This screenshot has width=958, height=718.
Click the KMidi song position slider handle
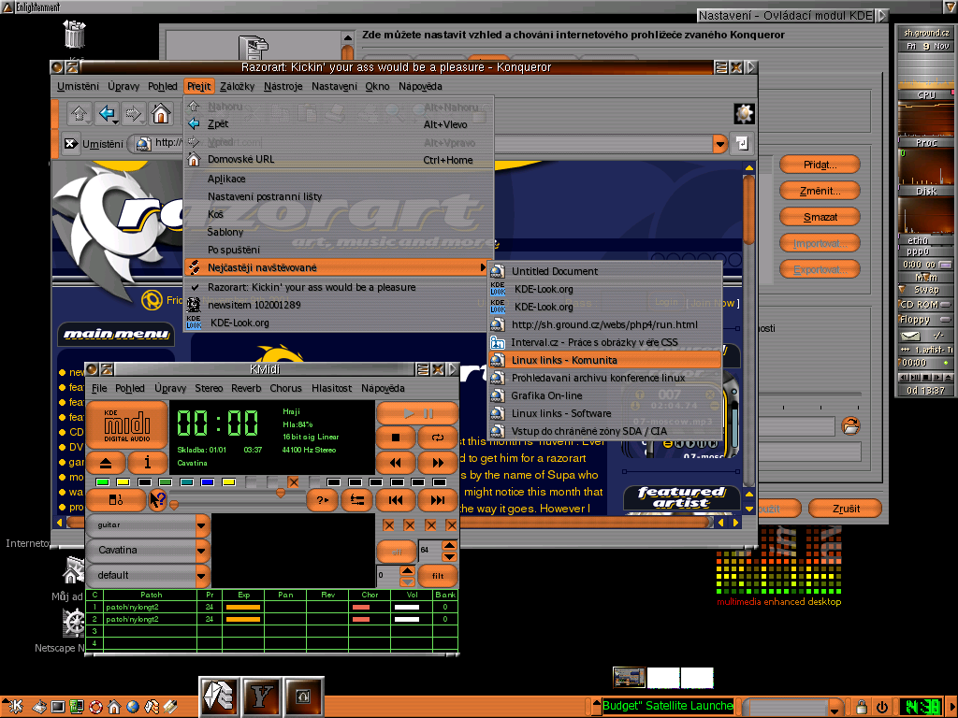coord(174,504)
